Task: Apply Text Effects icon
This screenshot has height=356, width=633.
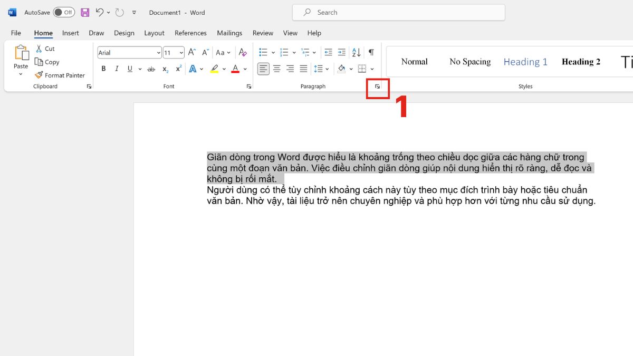Action: (193, 69)
